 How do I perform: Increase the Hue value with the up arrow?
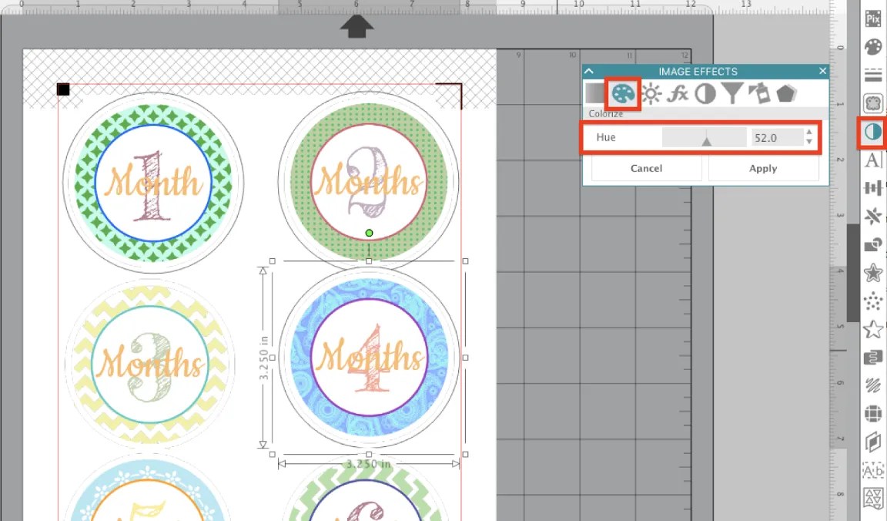809,133
